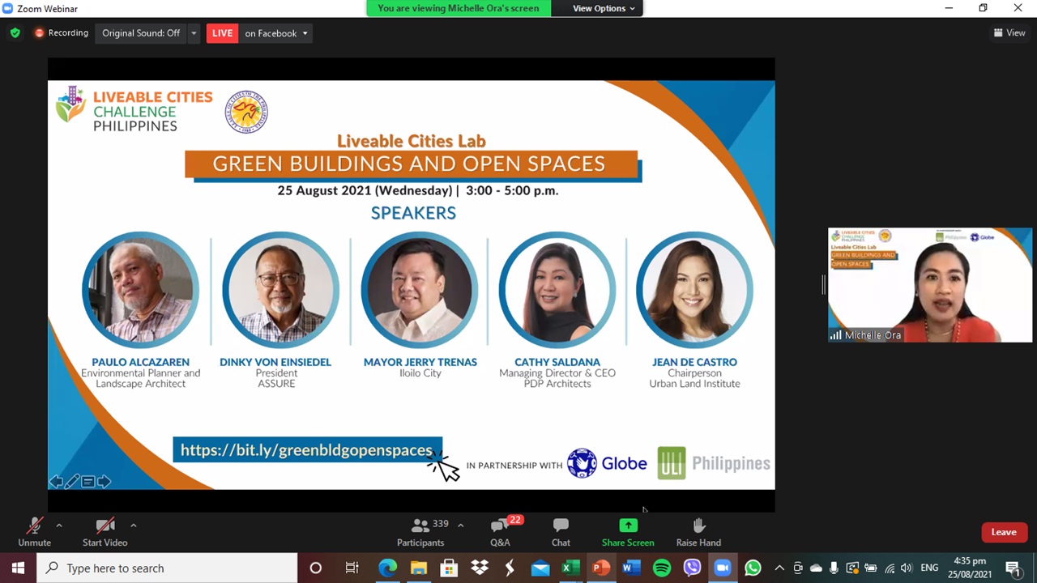Image resolution: width=1037 pixels, height=583 pixels.
Task: Open Spotify from the taskbar
Action: [662, 568]
